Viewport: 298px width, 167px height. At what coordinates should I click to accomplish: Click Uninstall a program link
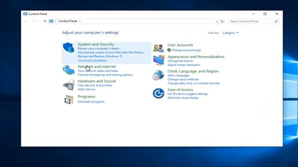pyautogui.click(x=91, y=102)
